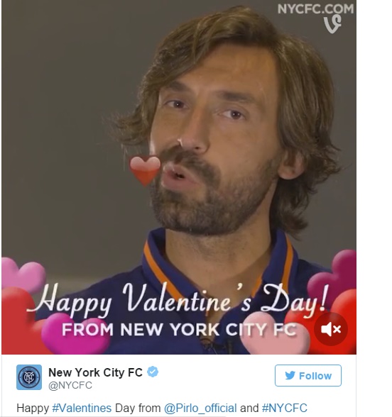The image size is (392, 417).
Task: Click the FROM NEW YORK CITY FC caption
Action: 179,330
